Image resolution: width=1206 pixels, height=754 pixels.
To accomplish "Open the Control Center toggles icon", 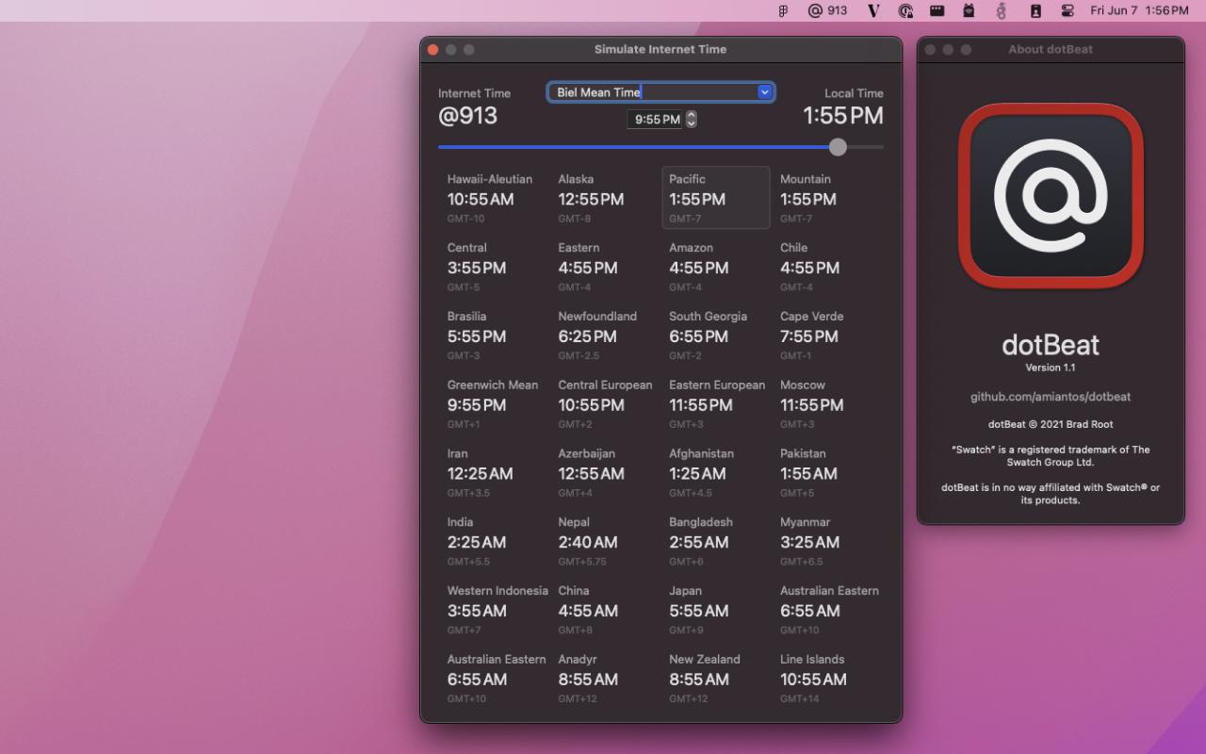I will 1067,11.
